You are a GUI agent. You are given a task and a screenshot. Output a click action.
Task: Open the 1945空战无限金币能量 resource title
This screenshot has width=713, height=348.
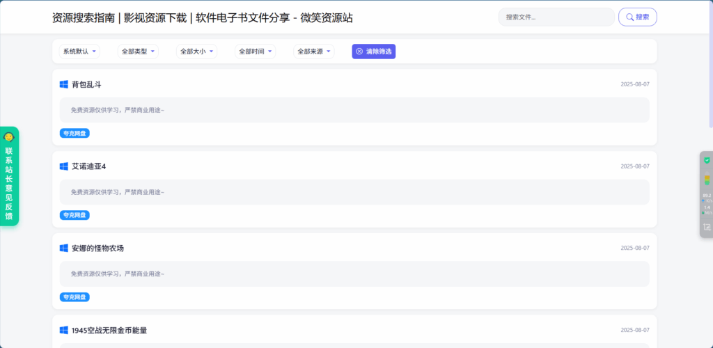[109, 331]
